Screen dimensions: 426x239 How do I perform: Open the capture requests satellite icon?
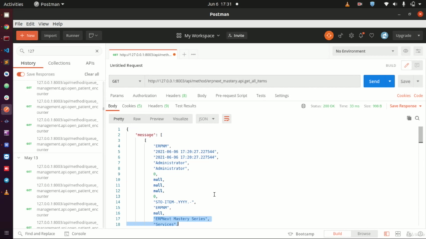coord(340,35)
